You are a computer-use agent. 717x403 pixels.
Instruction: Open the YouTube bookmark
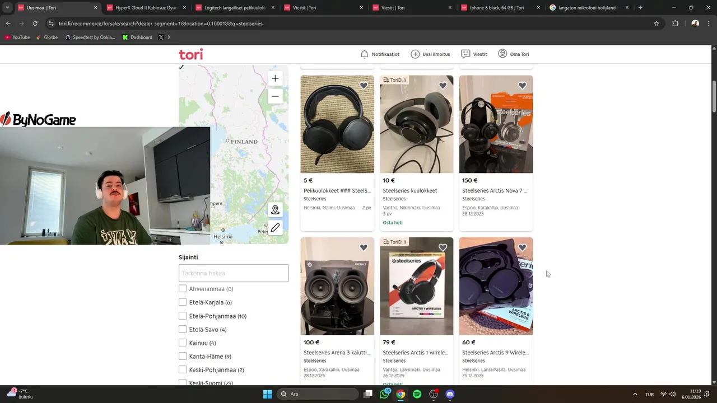tap(17, 37)
